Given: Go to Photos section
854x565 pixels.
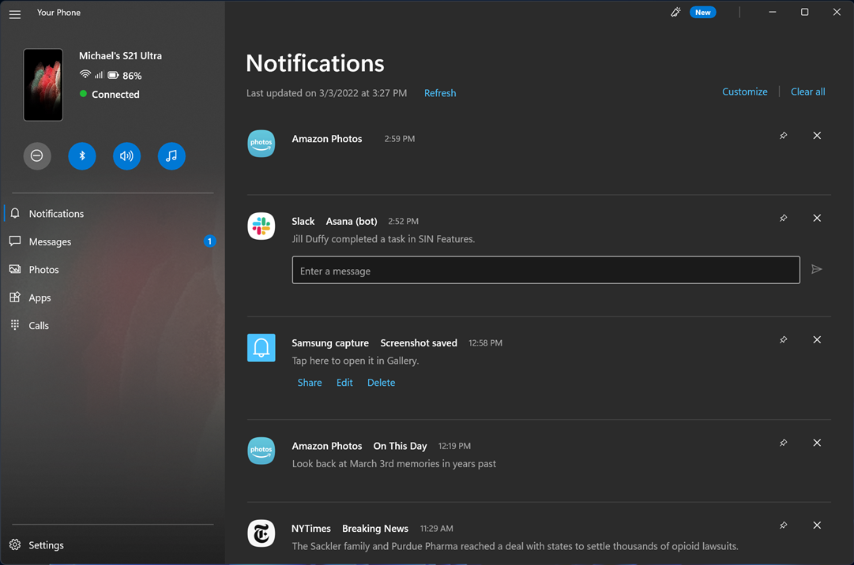Looking at the screenshot, I should 43,270.
